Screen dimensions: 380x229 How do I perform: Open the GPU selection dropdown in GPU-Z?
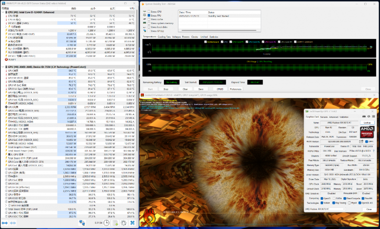tap(325, 209)
